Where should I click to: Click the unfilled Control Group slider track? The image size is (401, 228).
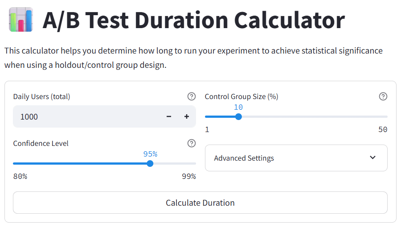tap(312, 117)
